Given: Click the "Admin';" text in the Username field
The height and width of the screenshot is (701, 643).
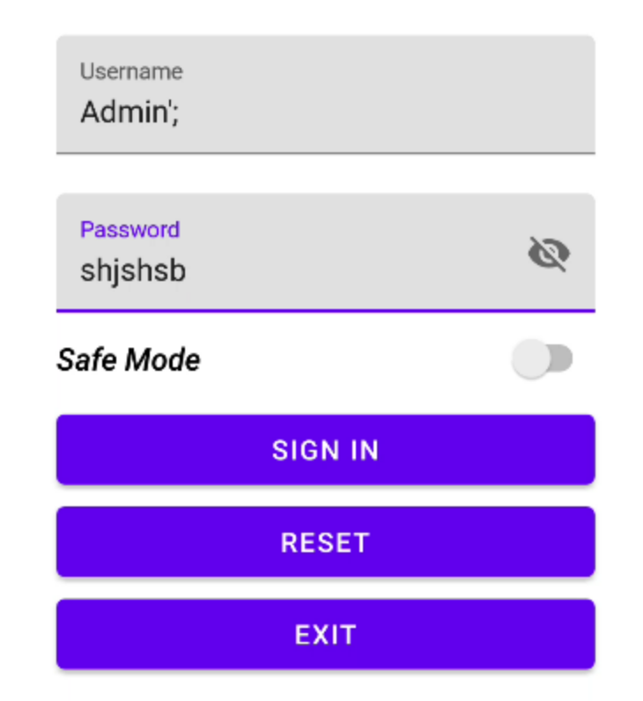Looking at the screenshot, I should (129, 112).
